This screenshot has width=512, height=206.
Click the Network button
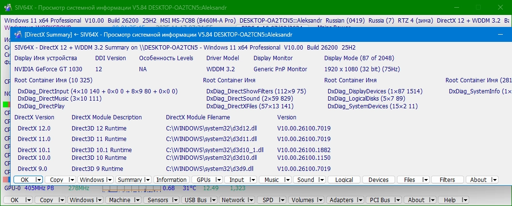click(233, 200)
